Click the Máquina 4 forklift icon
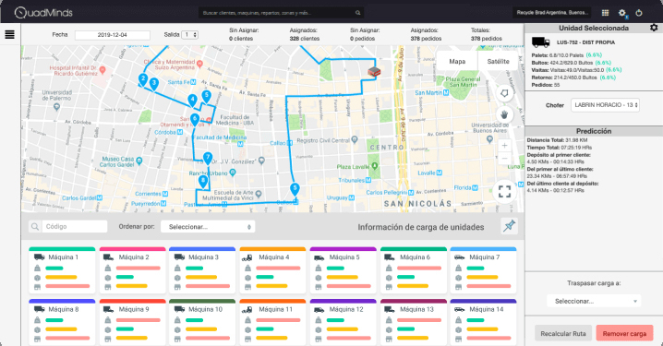The height and width of the screenshot is (346, 663). (x=247, y=257)
